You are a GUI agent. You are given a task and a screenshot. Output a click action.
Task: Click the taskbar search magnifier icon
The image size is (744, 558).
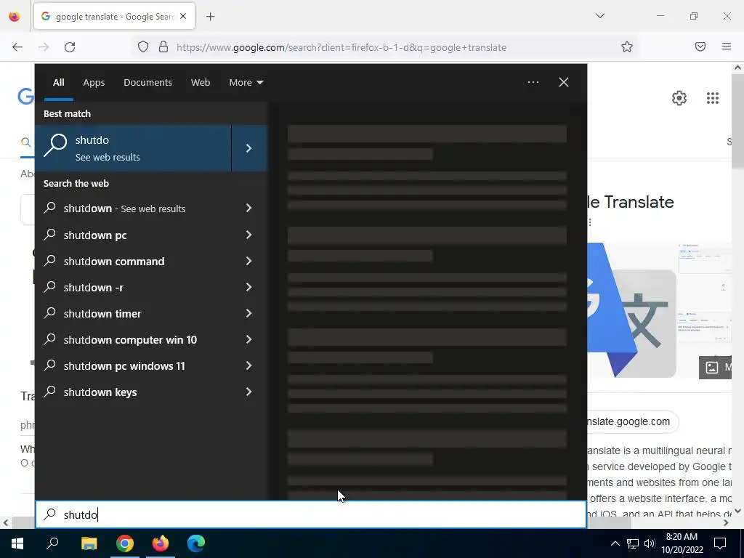[x=52, y=543]
